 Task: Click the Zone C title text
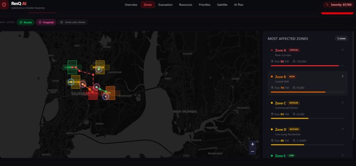point(280,103)
